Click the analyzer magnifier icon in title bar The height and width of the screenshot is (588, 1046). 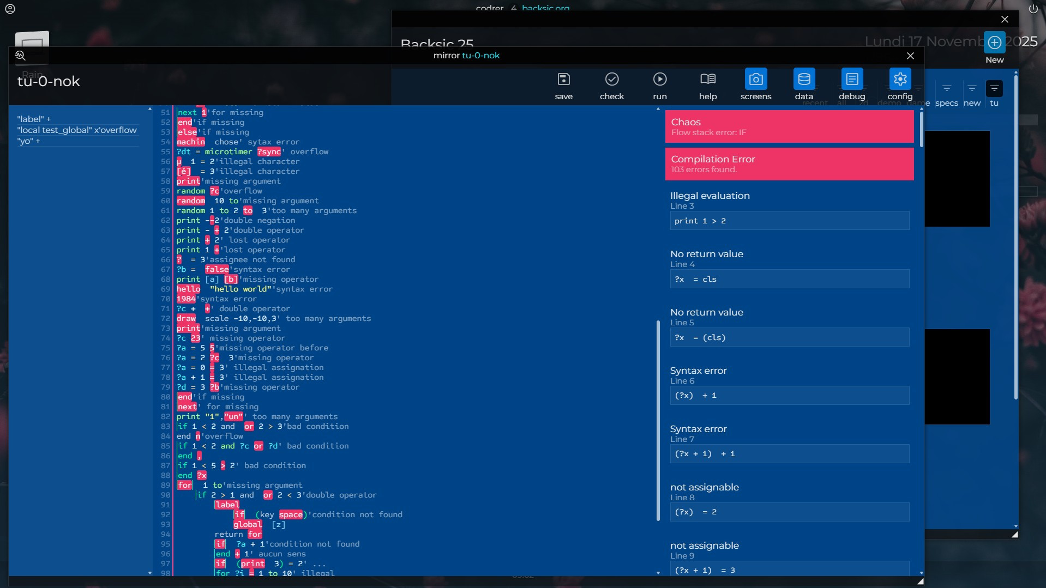[x=20, y=56]
